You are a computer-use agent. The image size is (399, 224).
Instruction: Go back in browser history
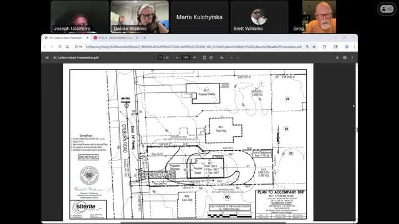click(46, 47)
